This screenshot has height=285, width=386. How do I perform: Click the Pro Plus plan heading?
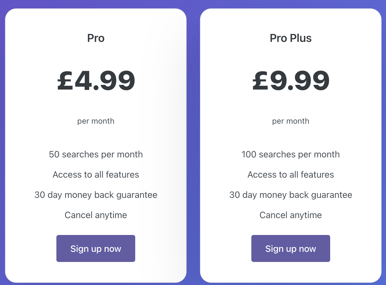[291, 38]
